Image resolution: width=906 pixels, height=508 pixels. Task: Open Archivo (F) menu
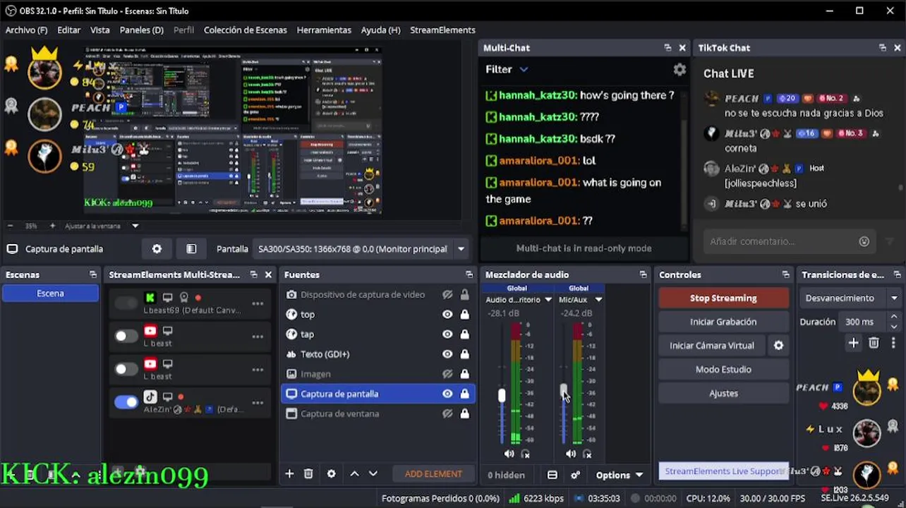pyautogui.click(x=26, y=30)
